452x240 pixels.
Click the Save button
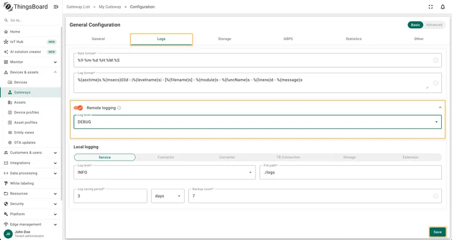(x=437, y=232)
